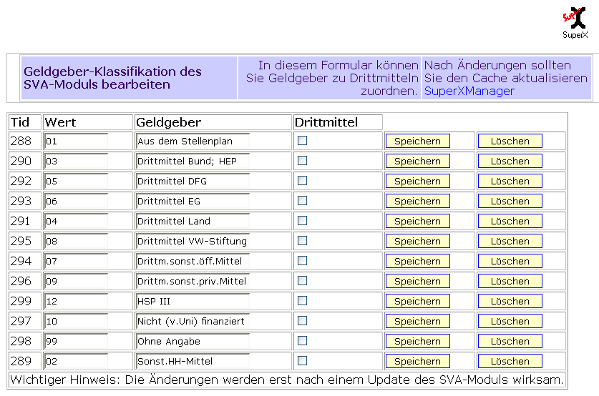The height and width of the screenshot is (396, 599).
Task: Tick Drittmittel checkbox for Drittmittel EG
Action: (302, 201)
